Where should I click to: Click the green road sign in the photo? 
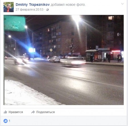tap(15, 23)
